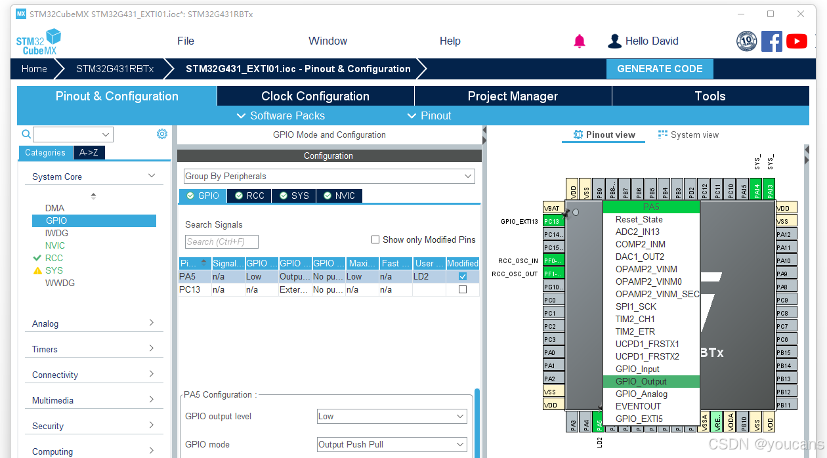Click the PF0 oscillator pin
827x458 pixels.
point(553,260)
